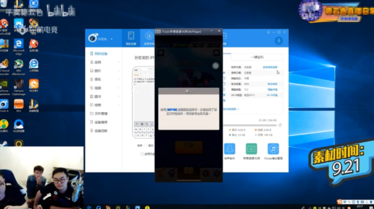
Task: Switch to the 一键验机 tab
Action: (257, 57)
